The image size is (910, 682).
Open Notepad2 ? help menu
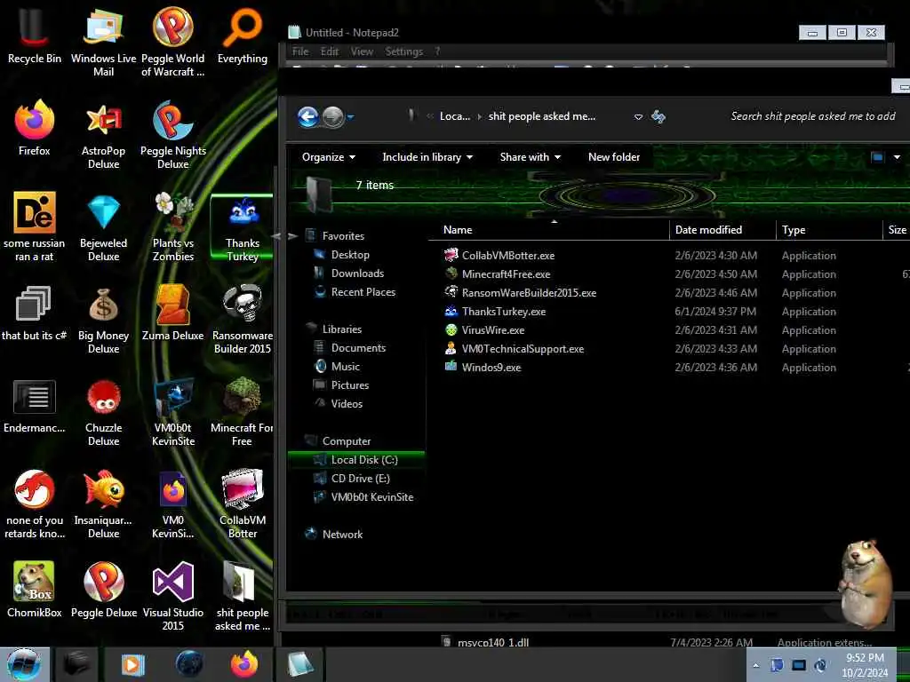coord(437,52)
